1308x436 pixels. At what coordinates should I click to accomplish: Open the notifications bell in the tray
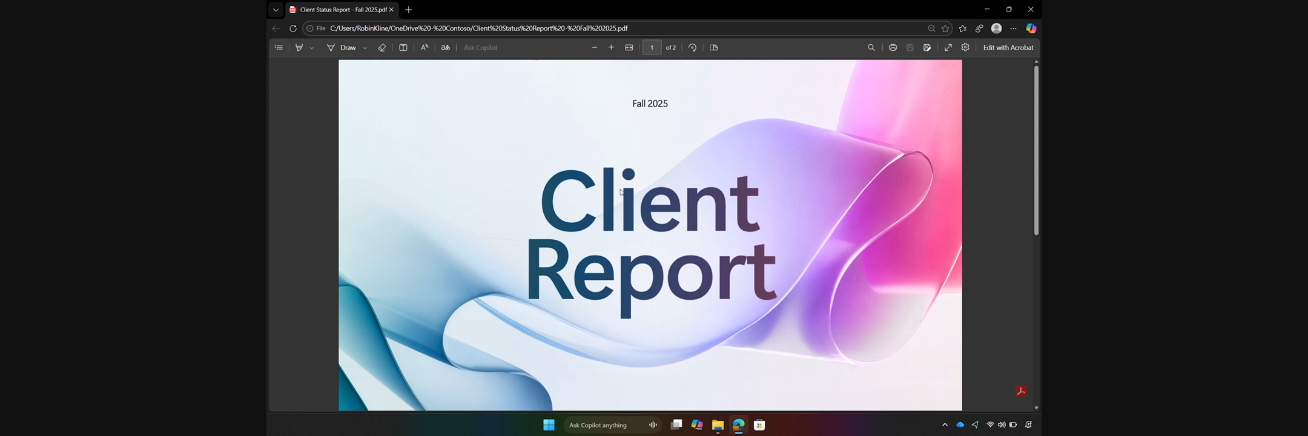pyautogui.click(x=1028, y=425)
